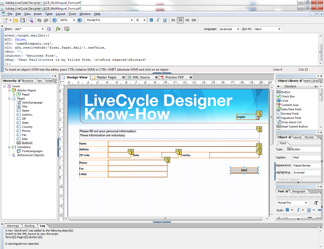Viewport: 324px width, 249px height.
Task: Select the Button1 node in Hierarchy
Action: pos(27,143)
